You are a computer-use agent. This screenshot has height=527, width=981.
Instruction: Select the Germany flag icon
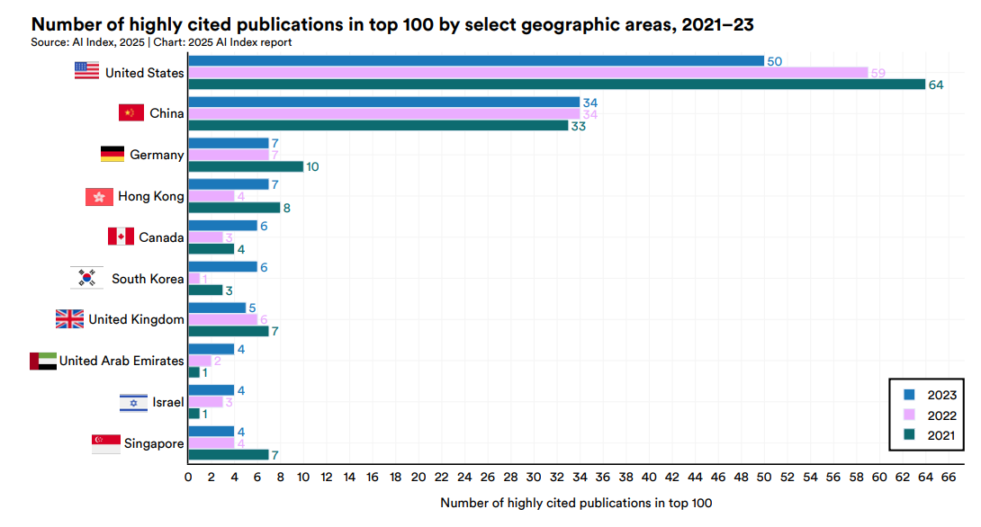112,154
